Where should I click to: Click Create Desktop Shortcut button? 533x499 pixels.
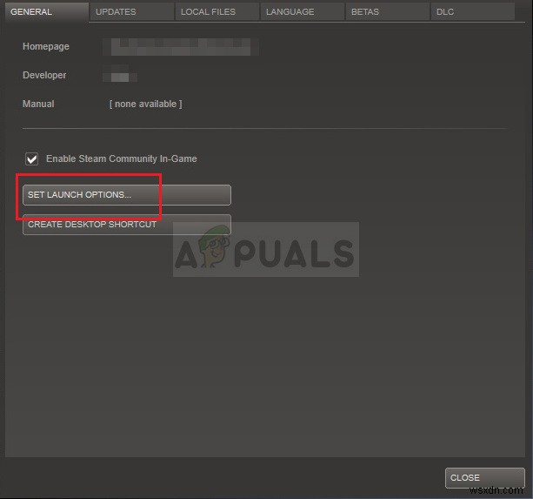pyautogui.click(x=127, y=225)
